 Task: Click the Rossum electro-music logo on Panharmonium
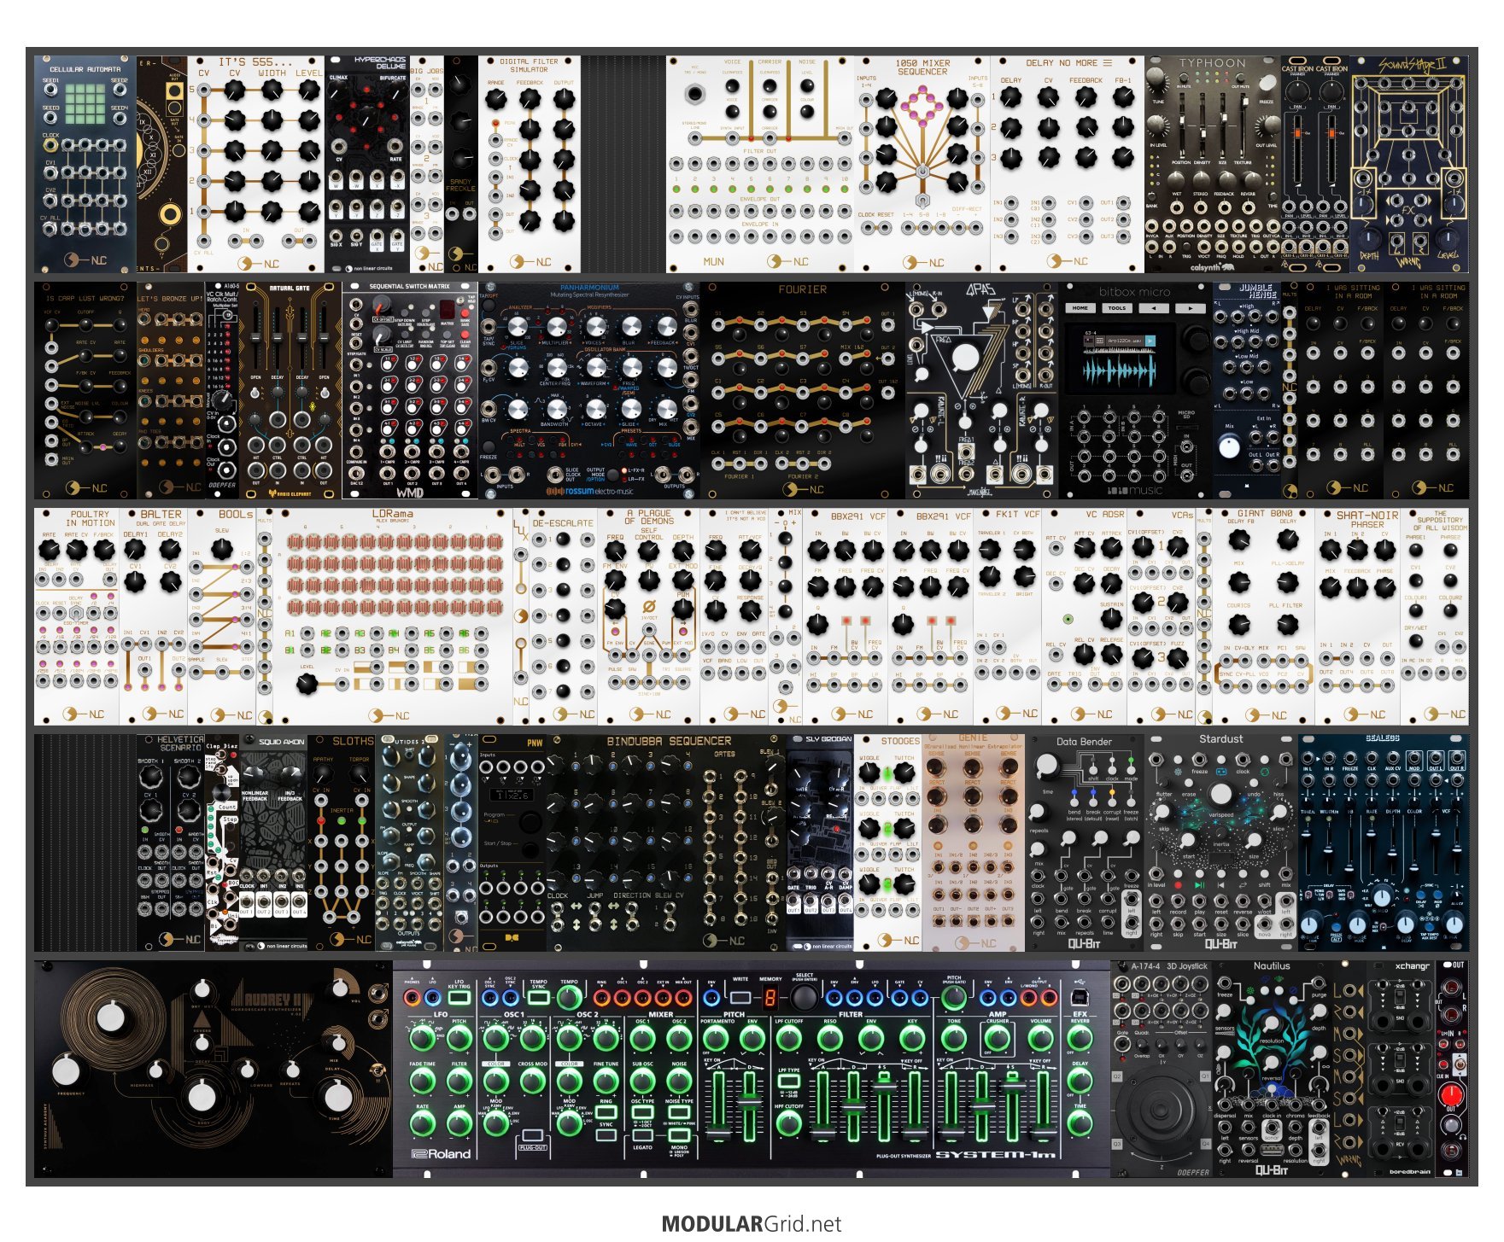coord(590,492)
